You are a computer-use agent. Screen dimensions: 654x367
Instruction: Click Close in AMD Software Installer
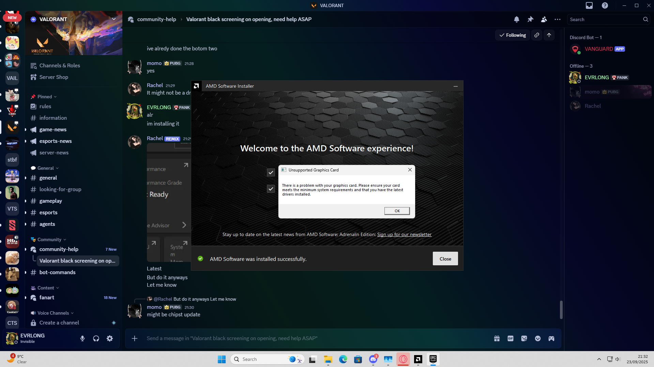coord(445,259)
